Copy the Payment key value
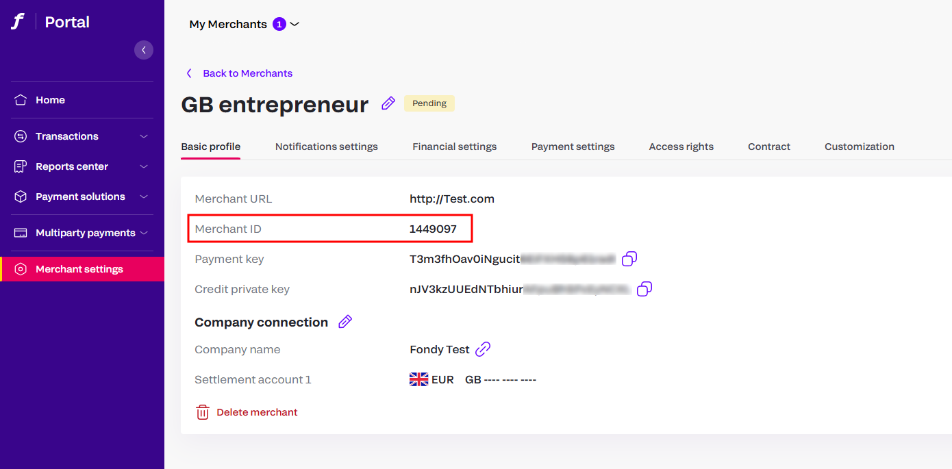 pyautogui.click(x=629, y=259)
